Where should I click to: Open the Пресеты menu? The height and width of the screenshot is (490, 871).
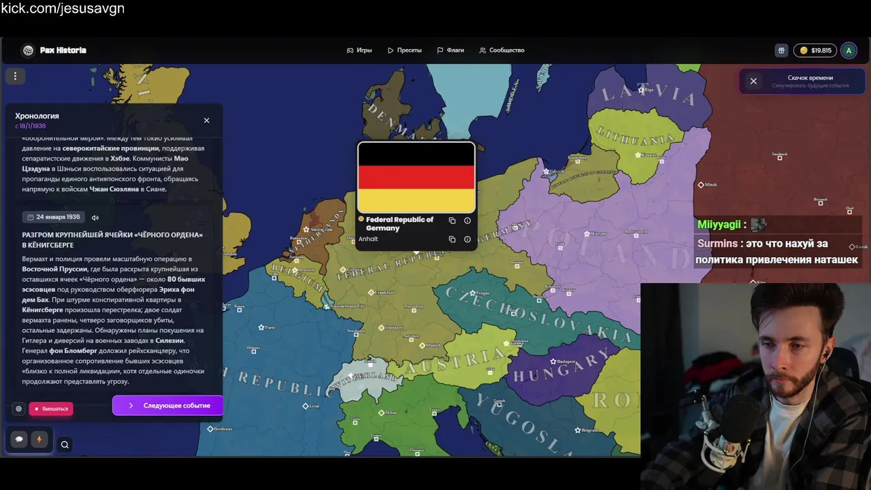pos(405,50)
